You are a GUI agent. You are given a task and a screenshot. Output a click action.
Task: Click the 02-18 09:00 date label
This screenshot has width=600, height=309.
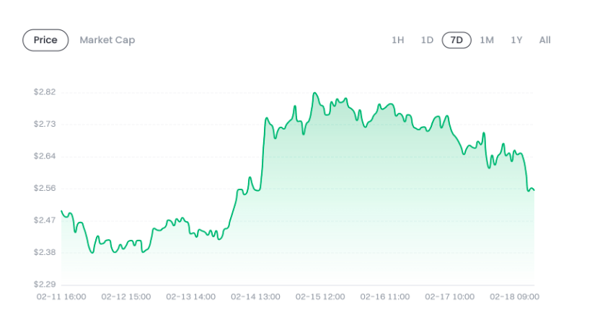[x=515, y=297]
